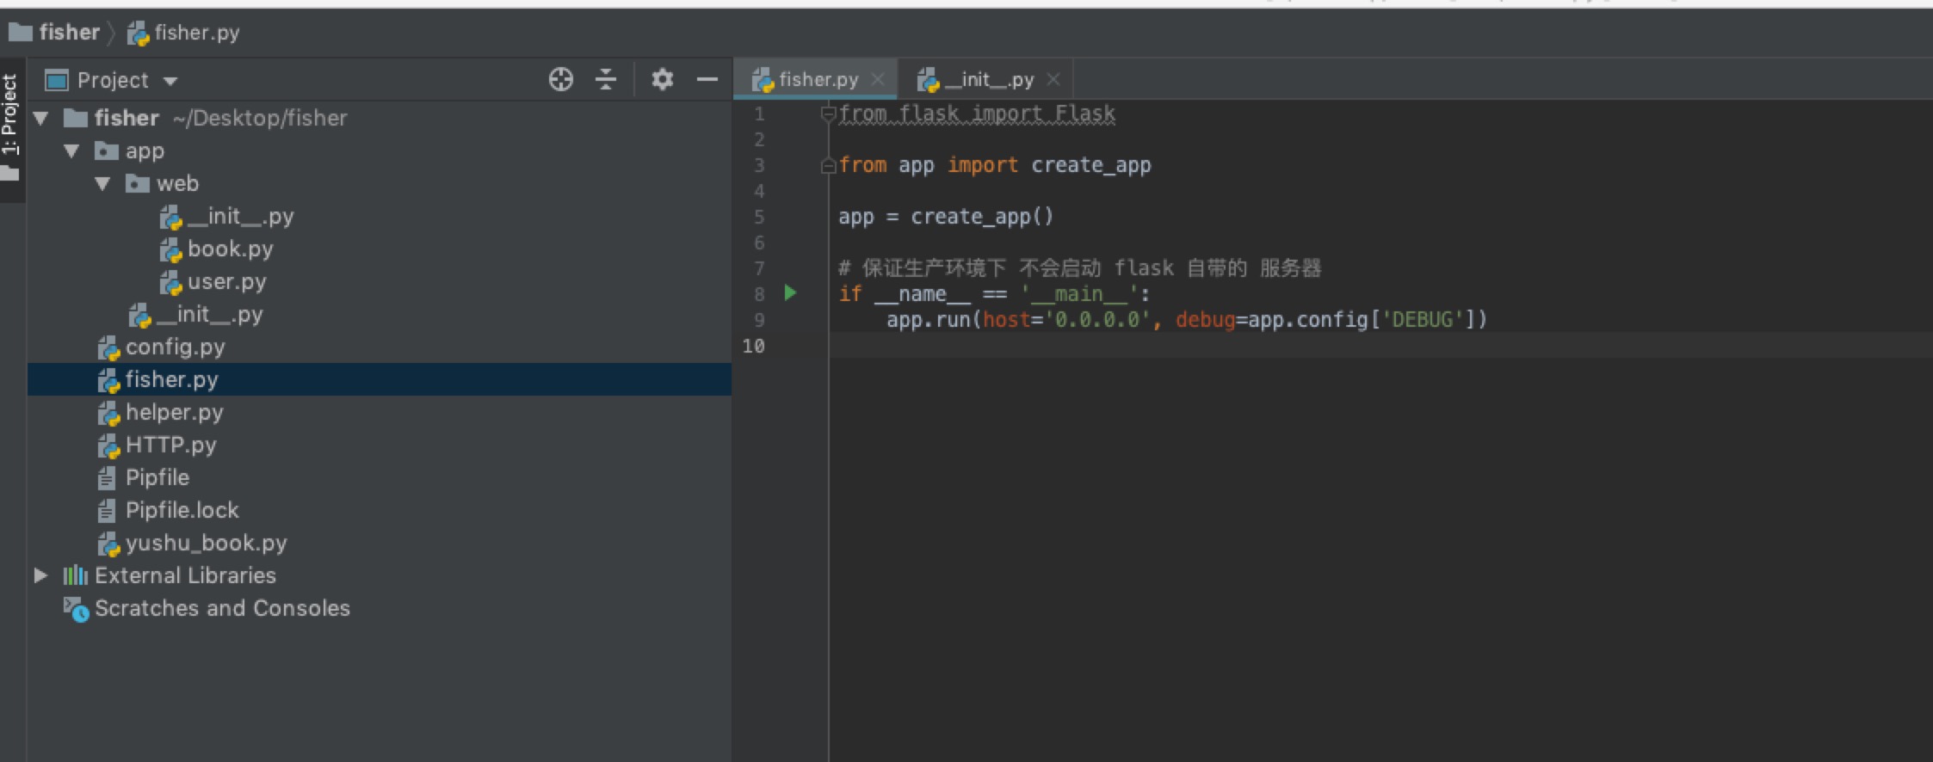
Task: Click the Chinese comment on line 7
Action: point(1079,268)
